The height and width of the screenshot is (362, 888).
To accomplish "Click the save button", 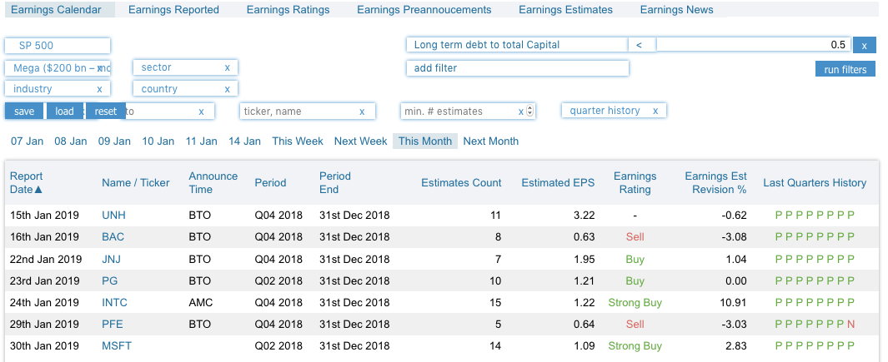I will click(x=24, y=111).
